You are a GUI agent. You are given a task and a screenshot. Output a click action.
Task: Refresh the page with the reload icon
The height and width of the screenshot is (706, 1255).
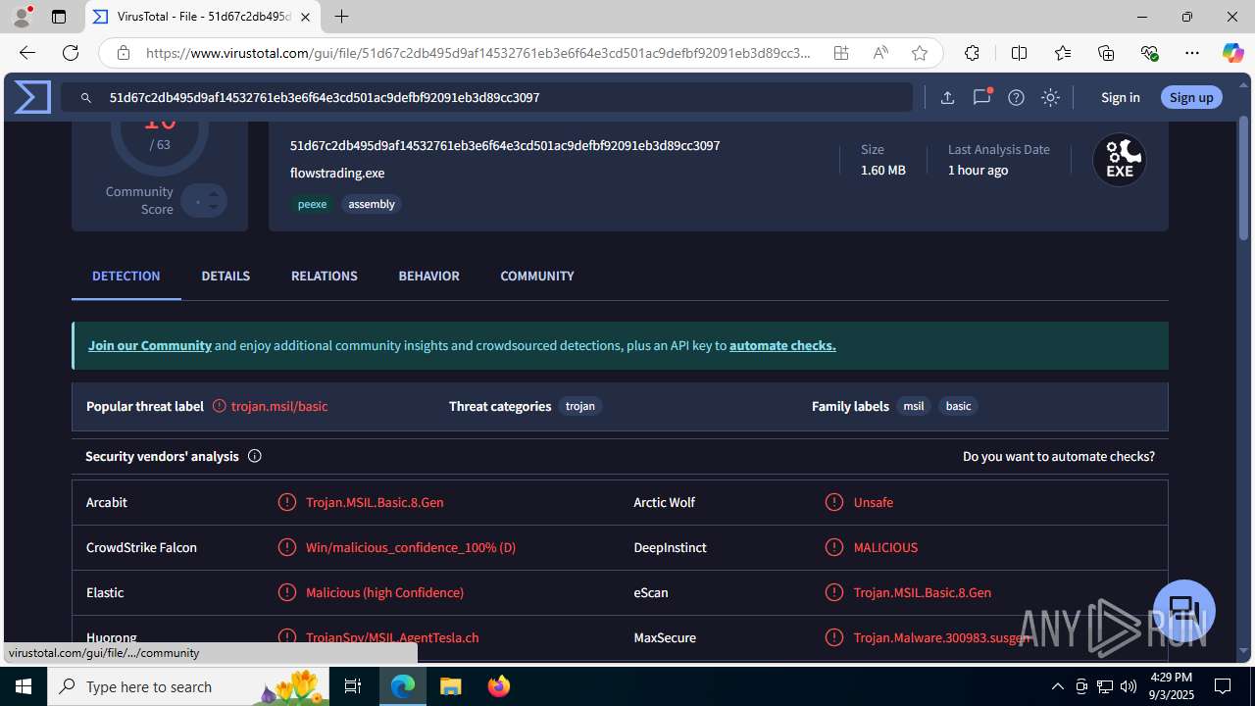pos(71,53)
